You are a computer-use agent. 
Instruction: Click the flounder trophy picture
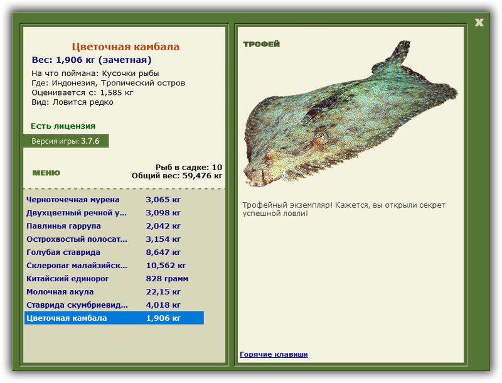click(x=351, y=114)
